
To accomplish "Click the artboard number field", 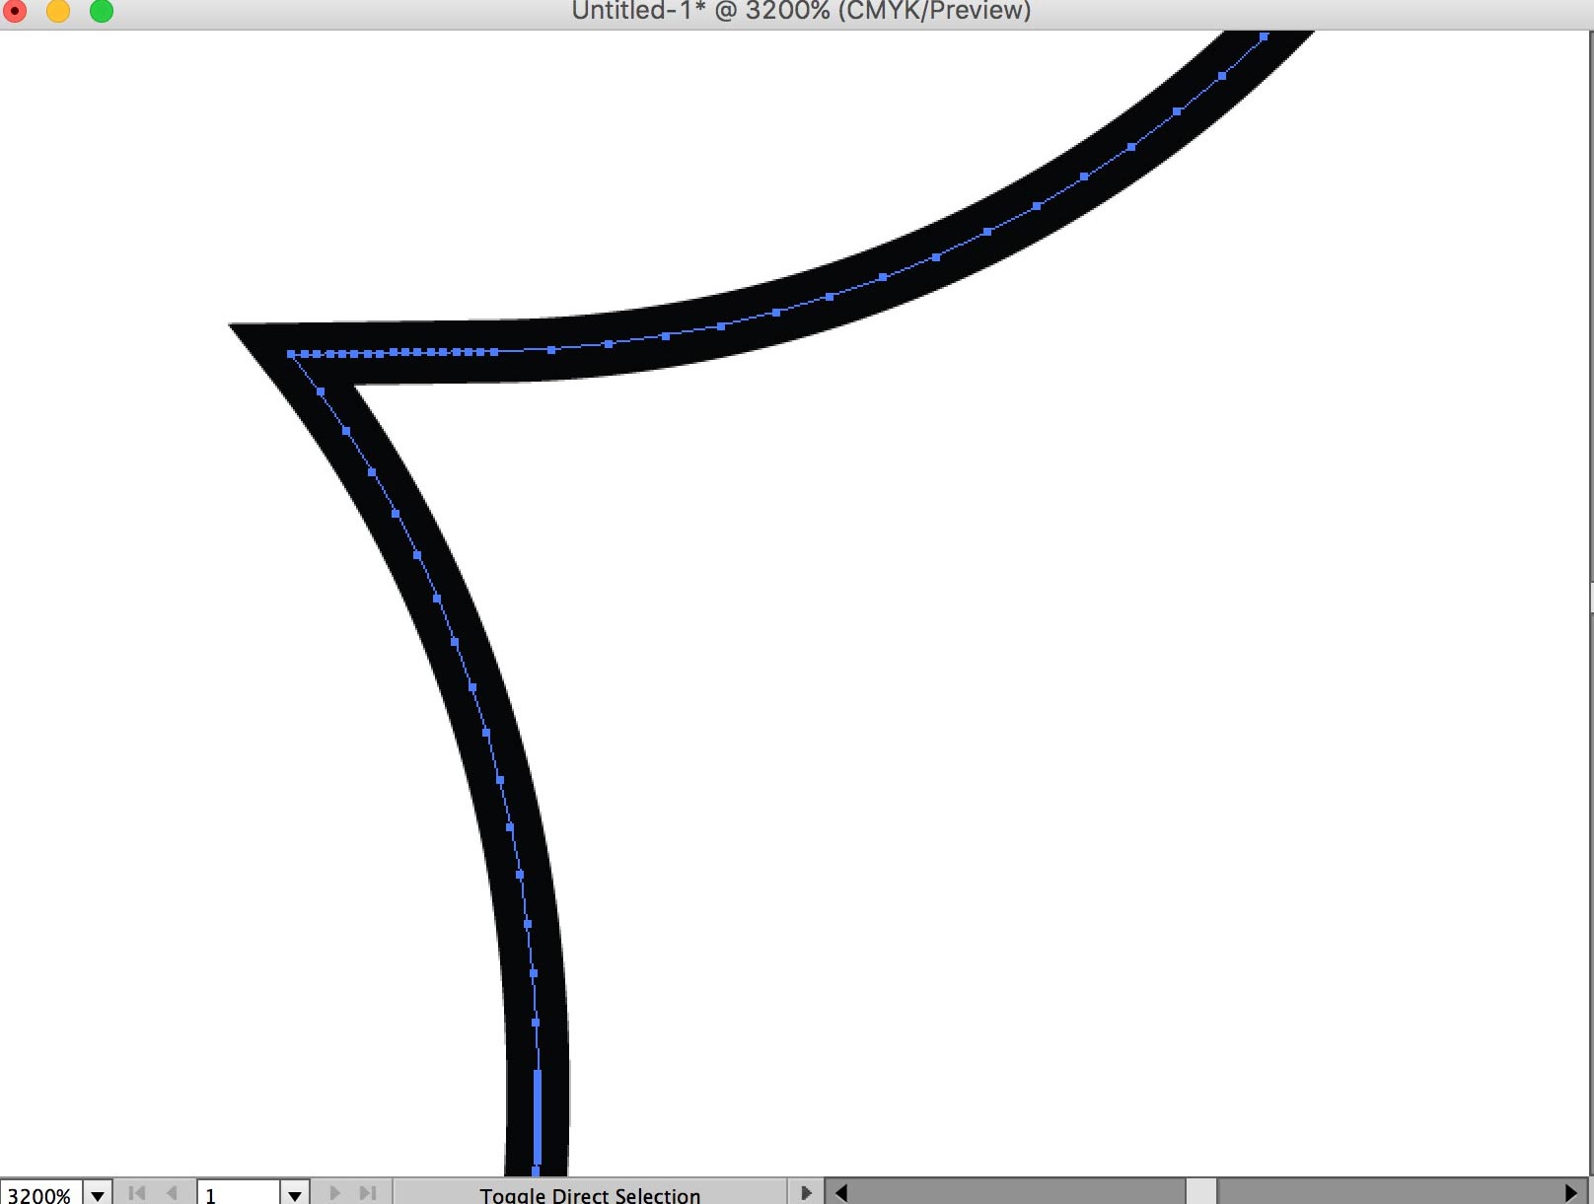I will [x=239, y=1194].
